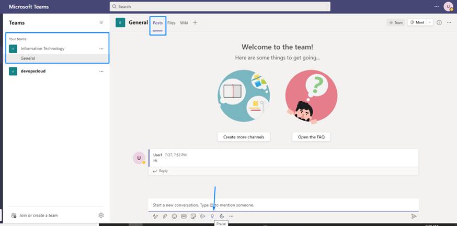Viewport: 457px width, 226px height.
Task: Open the user profile avatar
Action: pyautogui.click(x=448, y=6)
